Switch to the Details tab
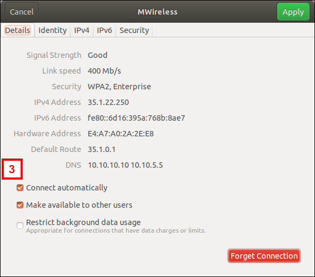 [17, 30]
